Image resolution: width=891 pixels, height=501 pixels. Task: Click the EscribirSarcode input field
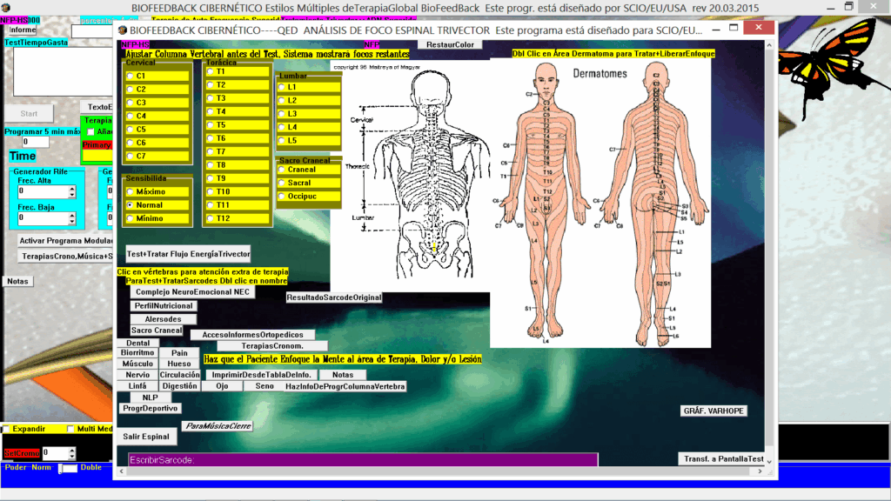point(357,459)
